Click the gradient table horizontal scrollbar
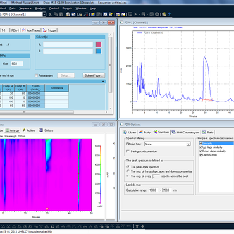This screenshot has height=234, width=234. tap(37, 112)
